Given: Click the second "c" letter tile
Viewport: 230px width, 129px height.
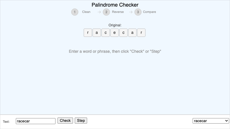Looking at the screenshot, I should pyautogui.click(x=123, y=33).
